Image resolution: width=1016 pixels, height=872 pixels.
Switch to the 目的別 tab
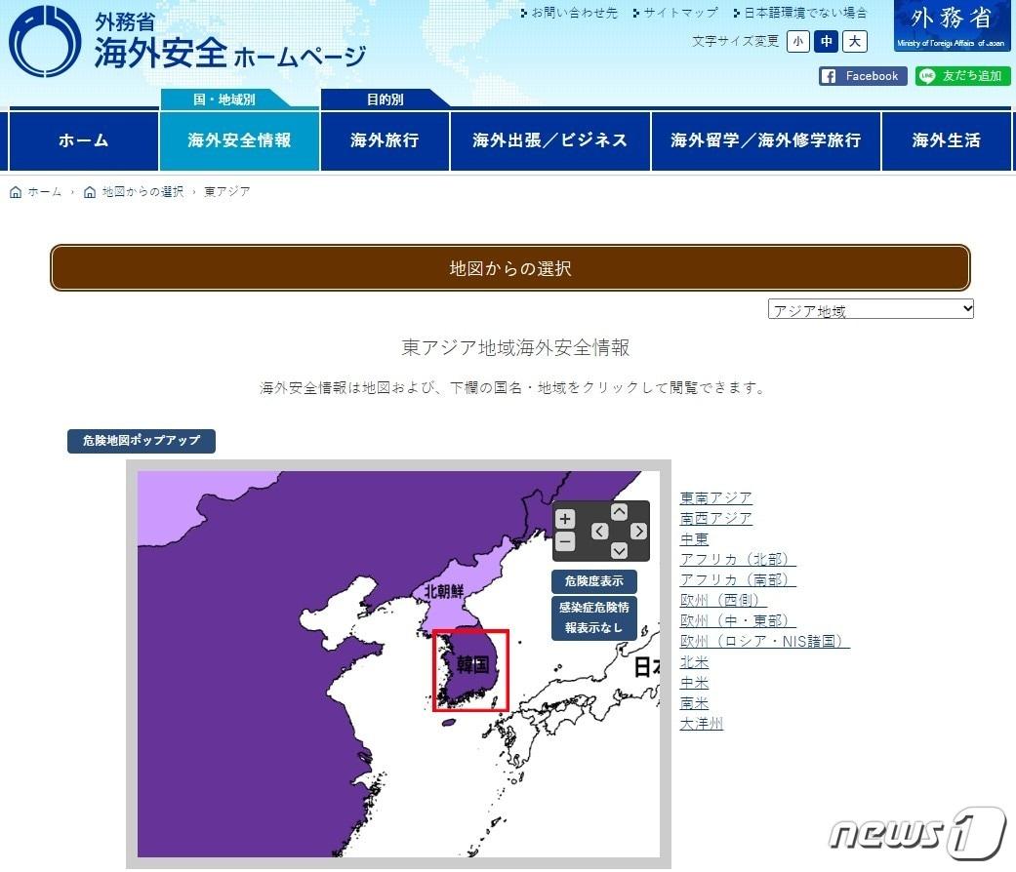pyautogui.click(x=385, y=99)
